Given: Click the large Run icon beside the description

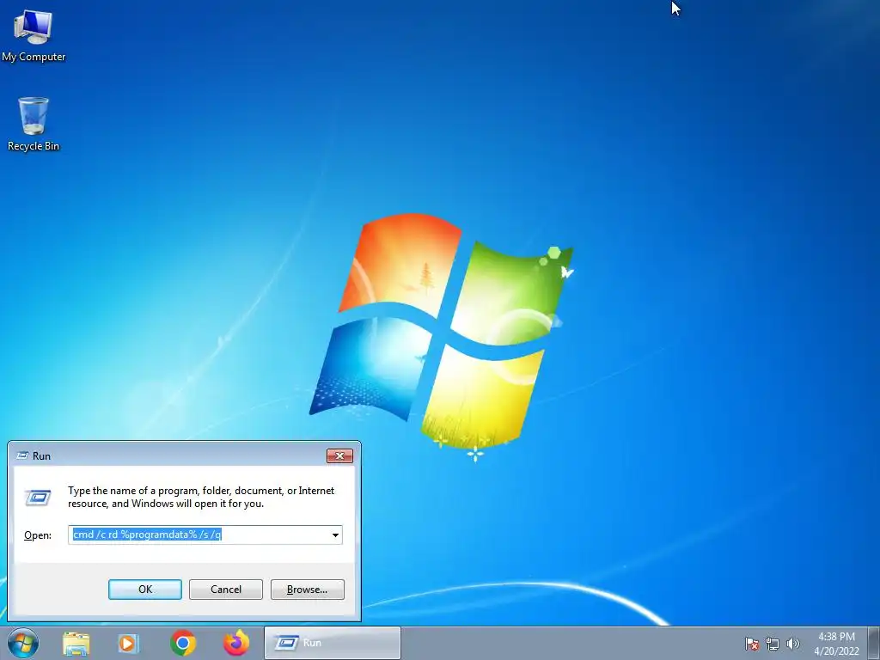Looking at the screenshot, I should tap(38, 498).
